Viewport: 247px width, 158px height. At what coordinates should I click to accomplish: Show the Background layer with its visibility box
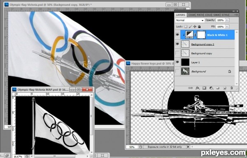[x=177, y=71]
